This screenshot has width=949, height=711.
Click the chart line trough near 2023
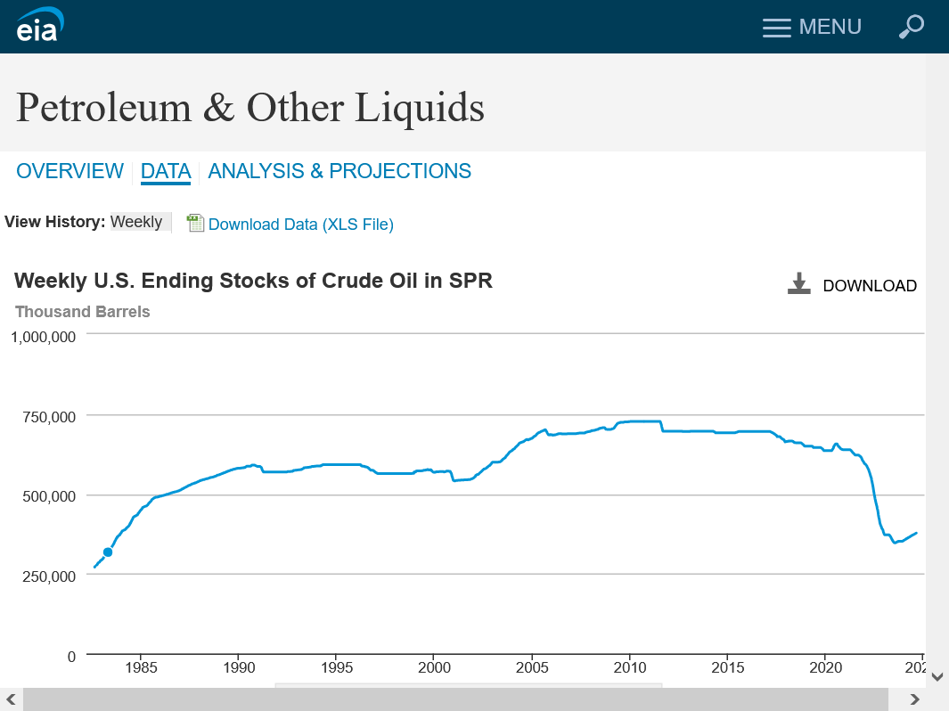pyautogui.click(x=895, y=542)
